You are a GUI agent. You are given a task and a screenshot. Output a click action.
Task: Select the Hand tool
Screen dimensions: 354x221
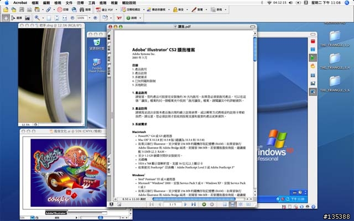6,18
